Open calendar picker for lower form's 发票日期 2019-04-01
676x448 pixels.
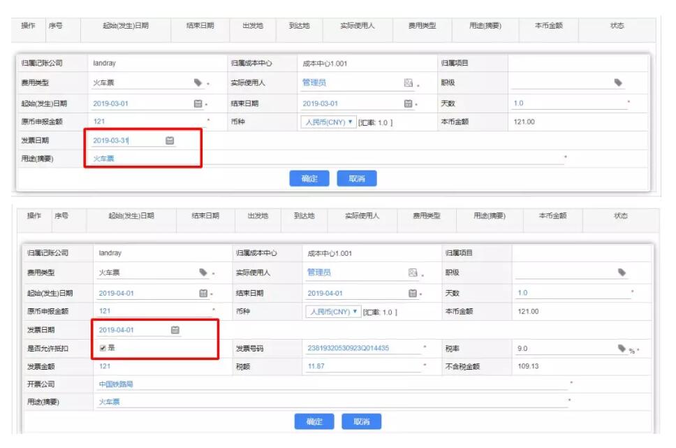tap(175, 330)
